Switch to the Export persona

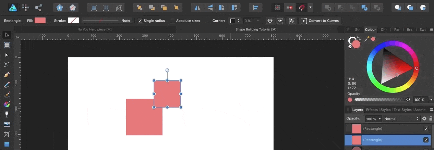38,7
